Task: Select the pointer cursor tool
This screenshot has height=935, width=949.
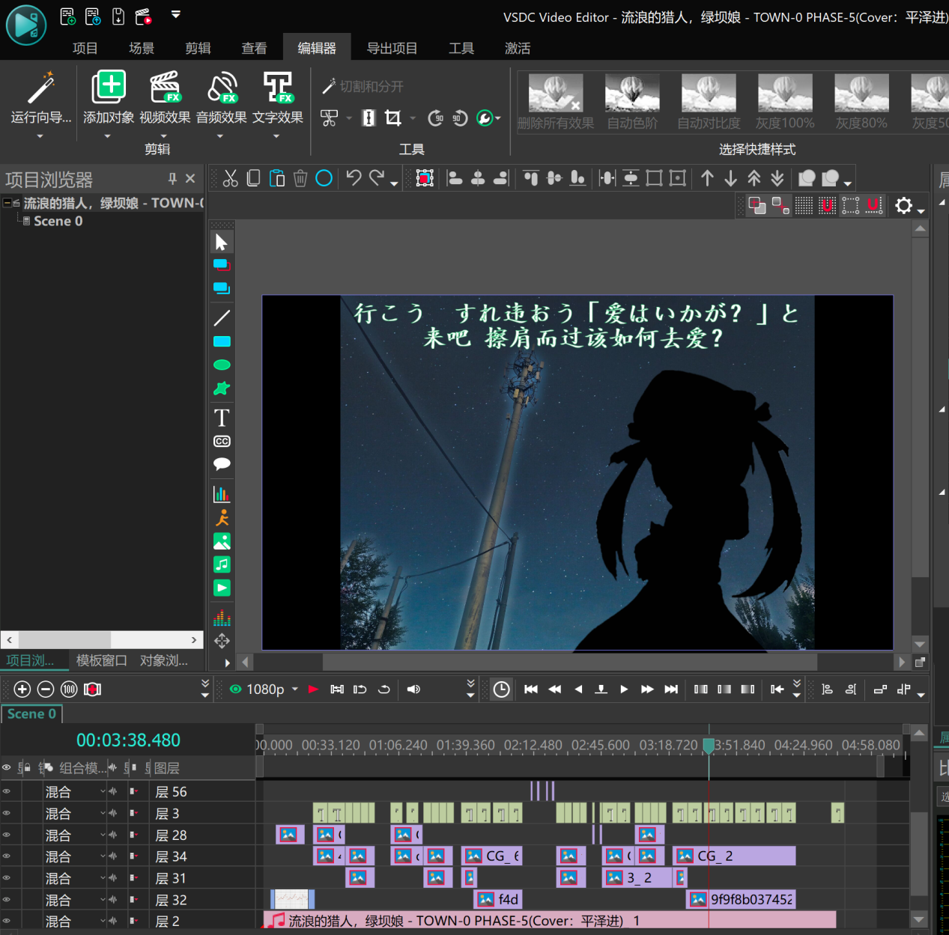Action: 221,243
